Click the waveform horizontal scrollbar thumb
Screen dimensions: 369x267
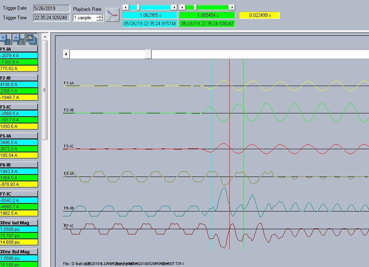(x=148, y=54)
